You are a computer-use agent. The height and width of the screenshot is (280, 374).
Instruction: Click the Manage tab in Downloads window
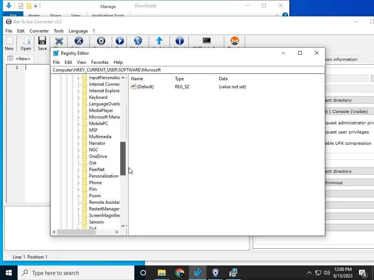108,7
